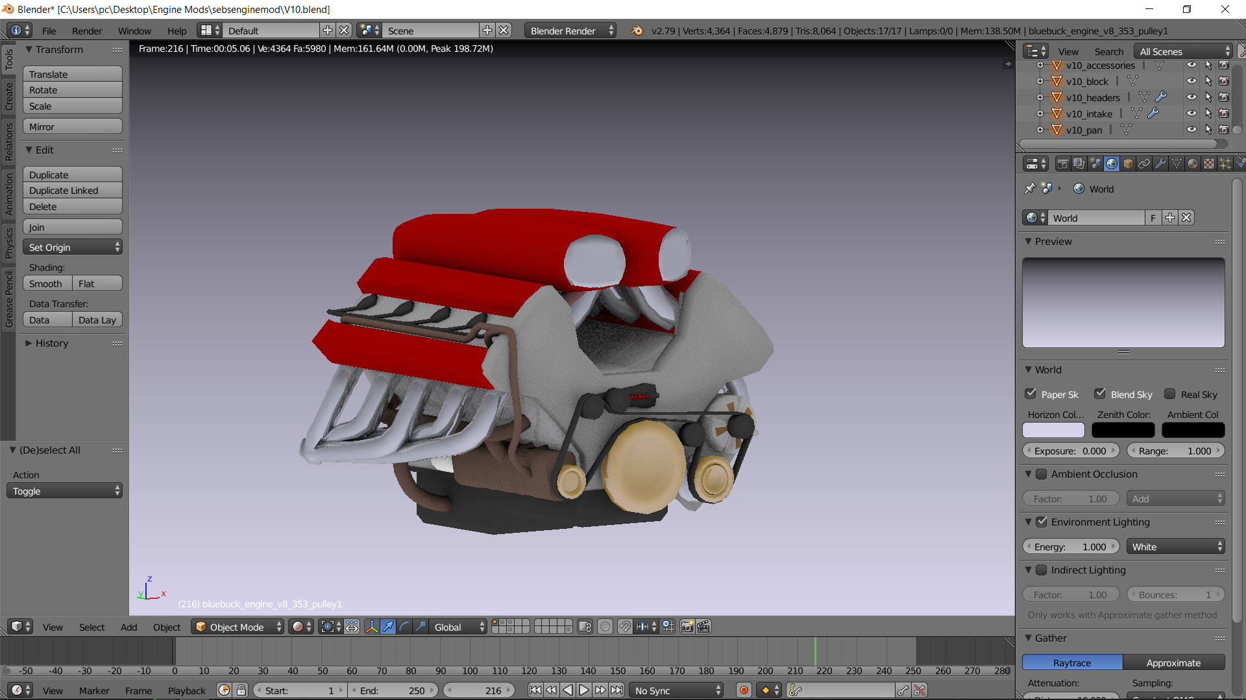
Task: Toggle the Blend Sky checkbox
Action: pos(1100,393)
